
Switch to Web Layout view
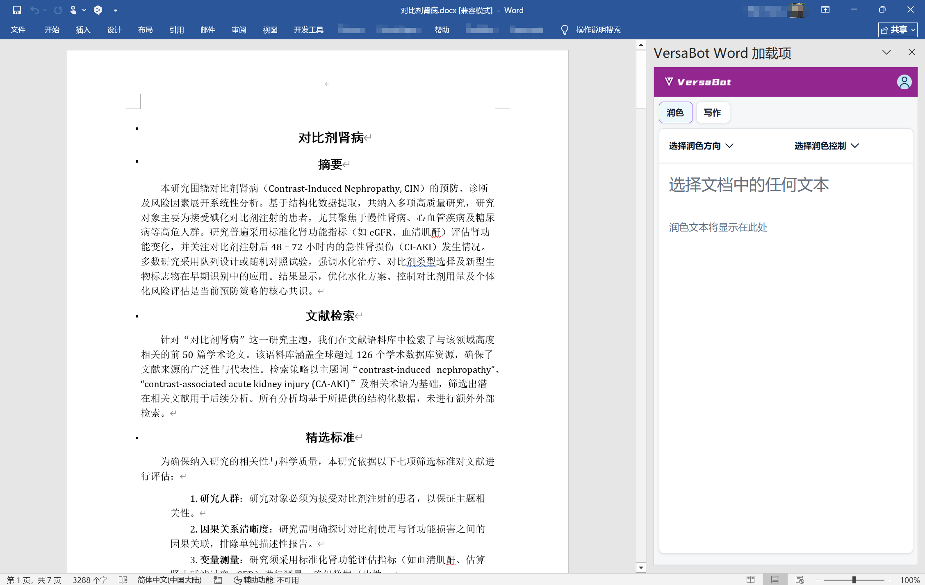(800, 579)
